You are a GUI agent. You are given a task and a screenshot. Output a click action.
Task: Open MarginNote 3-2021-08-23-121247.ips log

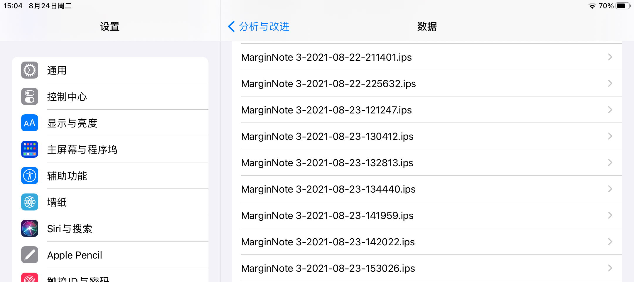(x=427, y=110)
